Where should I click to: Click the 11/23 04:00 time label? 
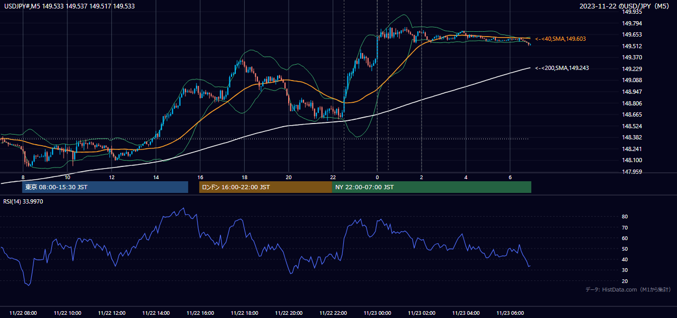tap(466, 313)
